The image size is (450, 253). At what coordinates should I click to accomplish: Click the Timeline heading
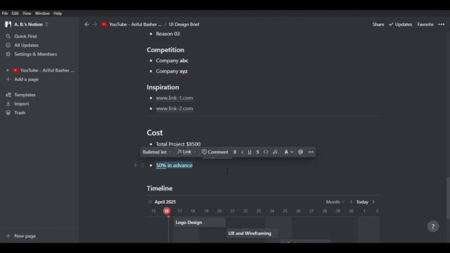pyautogui.click(x=160, y=188)
